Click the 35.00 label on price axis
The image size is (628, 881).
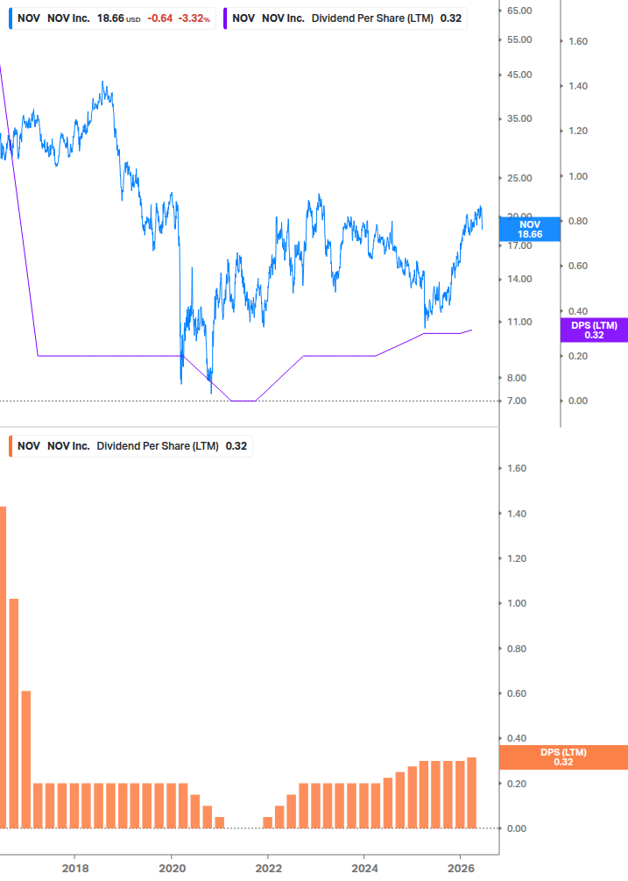pyautogui.click(x=519, y=118)
